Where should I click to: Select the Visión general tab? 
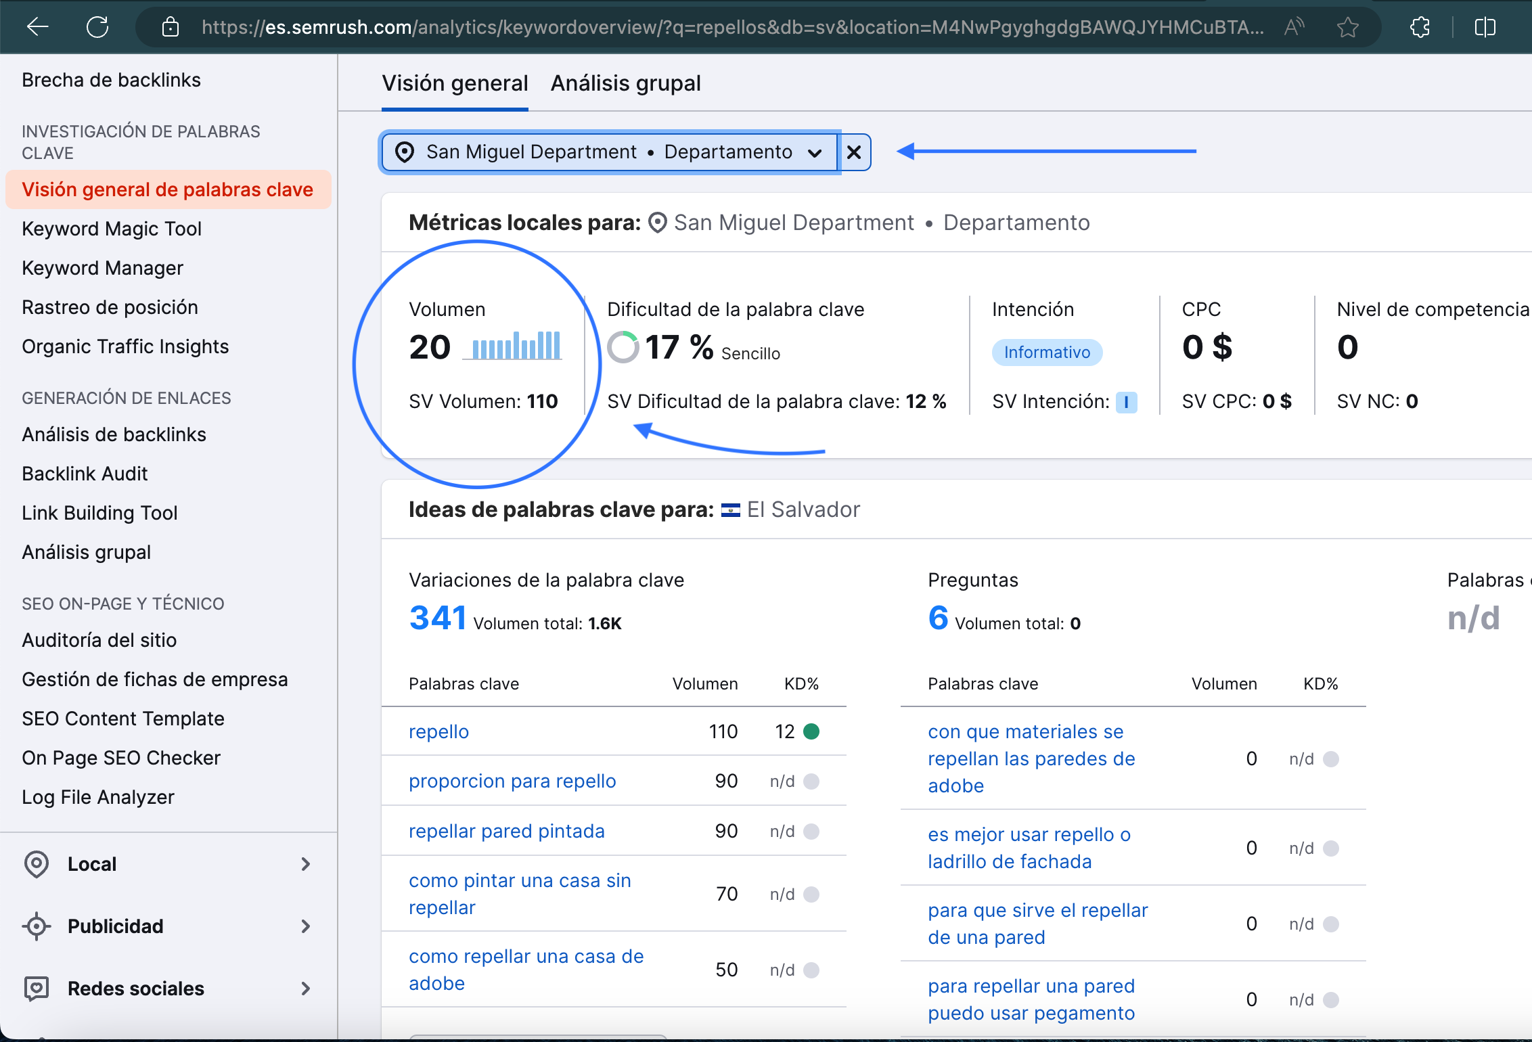[455, 83]
